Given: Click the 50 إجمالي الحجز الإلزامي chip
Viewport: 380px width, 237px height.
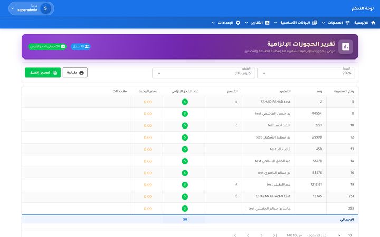Looking at the screenshot, I should [x=47, y=46].
